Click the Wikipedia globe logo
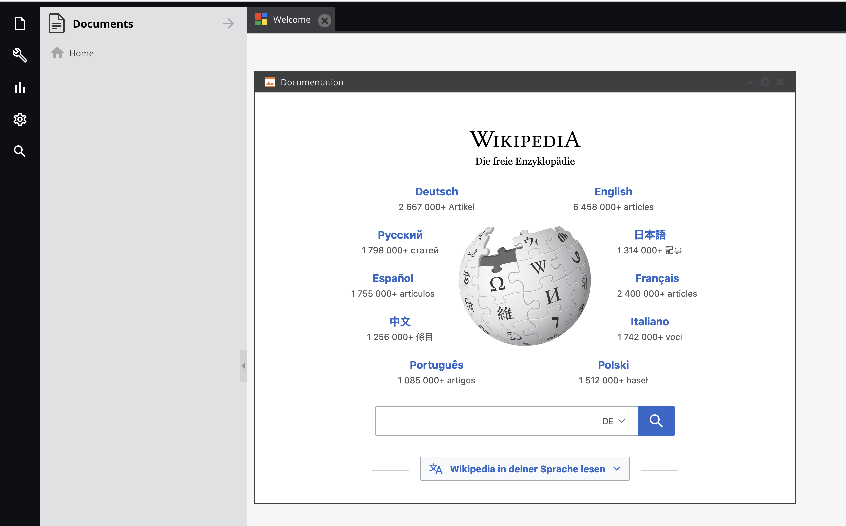This screenshot has width=846, height=526. [x=525, y=286]
